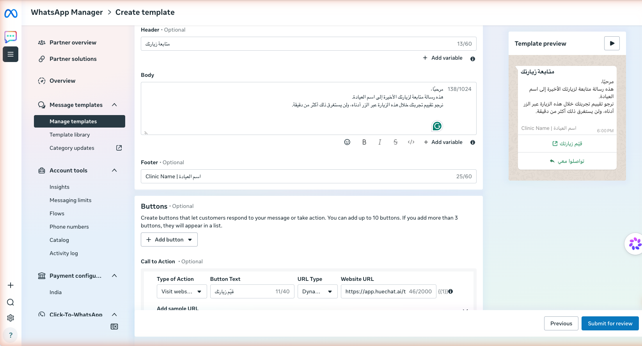The height and width of the screenshot is (346, 642).
Task: Collapse the Account tools section
Action: [x=114, y=170]
